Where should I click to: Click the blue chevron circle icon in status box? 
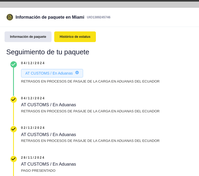[77, 72]
